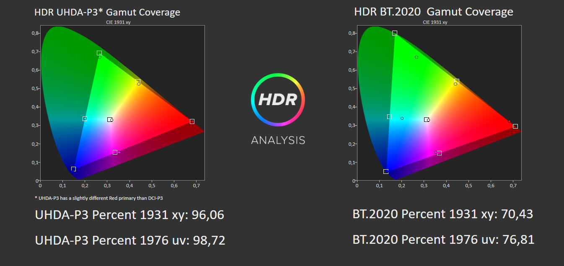The image size is (564, 266).
Task: Select the magenta target square in UHDA-P3 chart
Action: coord(115,152)
